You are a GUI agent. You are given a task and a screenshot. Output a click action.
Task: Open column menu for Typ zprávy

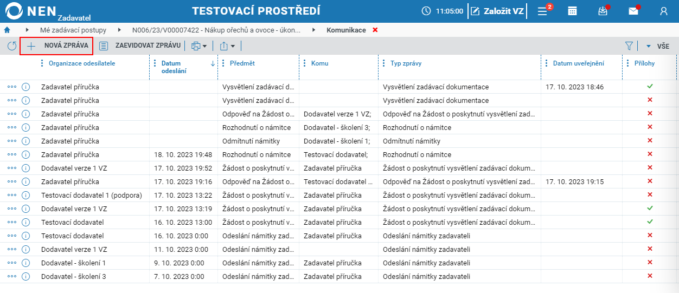(x=384, y=63)
